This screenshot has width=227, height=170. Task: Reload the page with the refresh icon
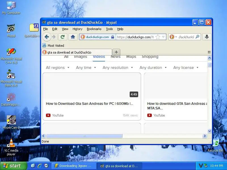click(62, 37)
